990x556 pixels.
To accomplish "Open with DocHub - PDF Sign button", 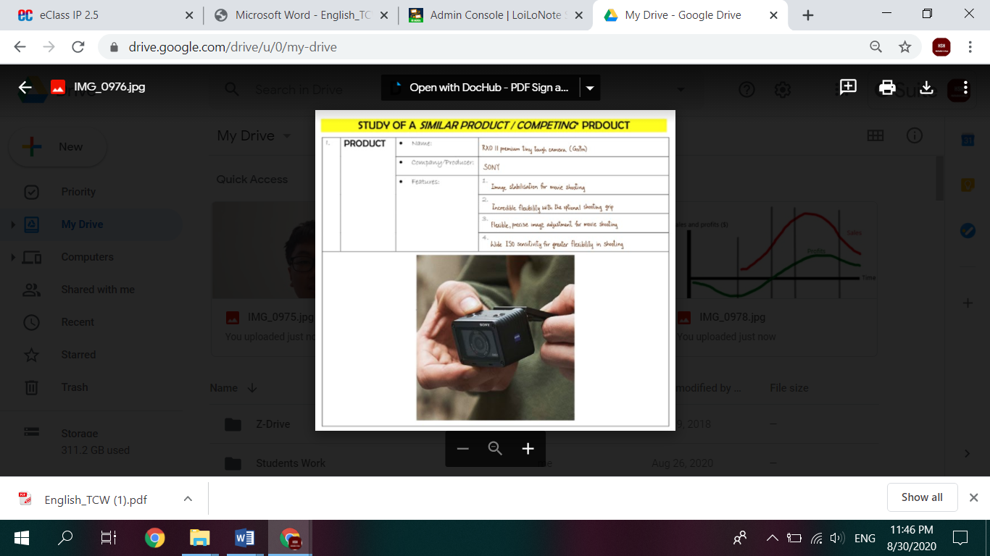I will [x=481, y=88].
